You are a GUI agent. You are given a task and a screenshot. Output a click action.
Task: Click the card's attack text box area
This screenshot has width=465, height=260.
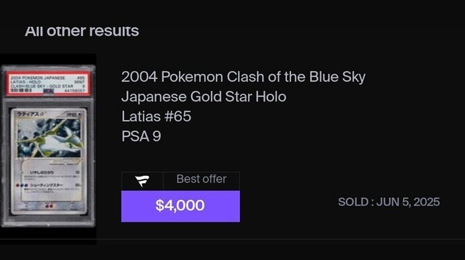tap(51, 180)
